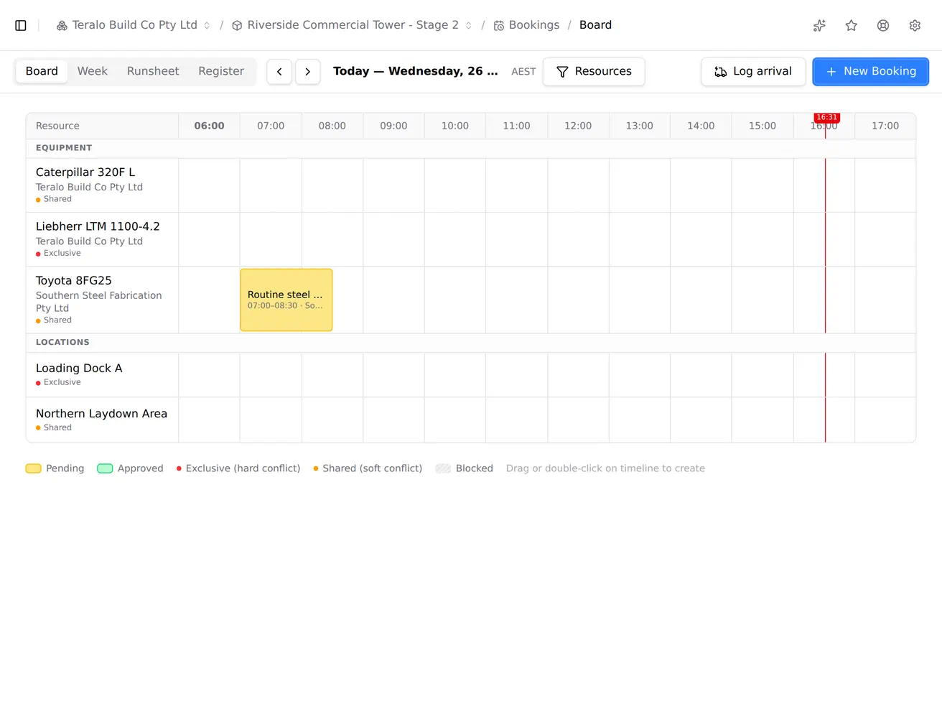Image resolution: width=942 pixels, height=717 pixels.
Task: Go to next day with right chevron
Action: 308,72
